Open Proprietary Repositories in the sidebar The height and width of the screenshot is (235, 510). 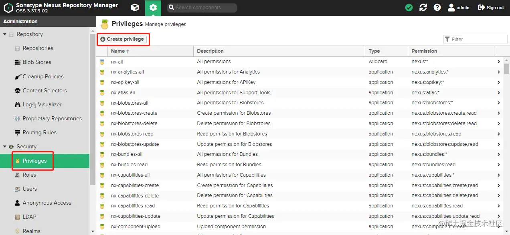coord(52,118)
